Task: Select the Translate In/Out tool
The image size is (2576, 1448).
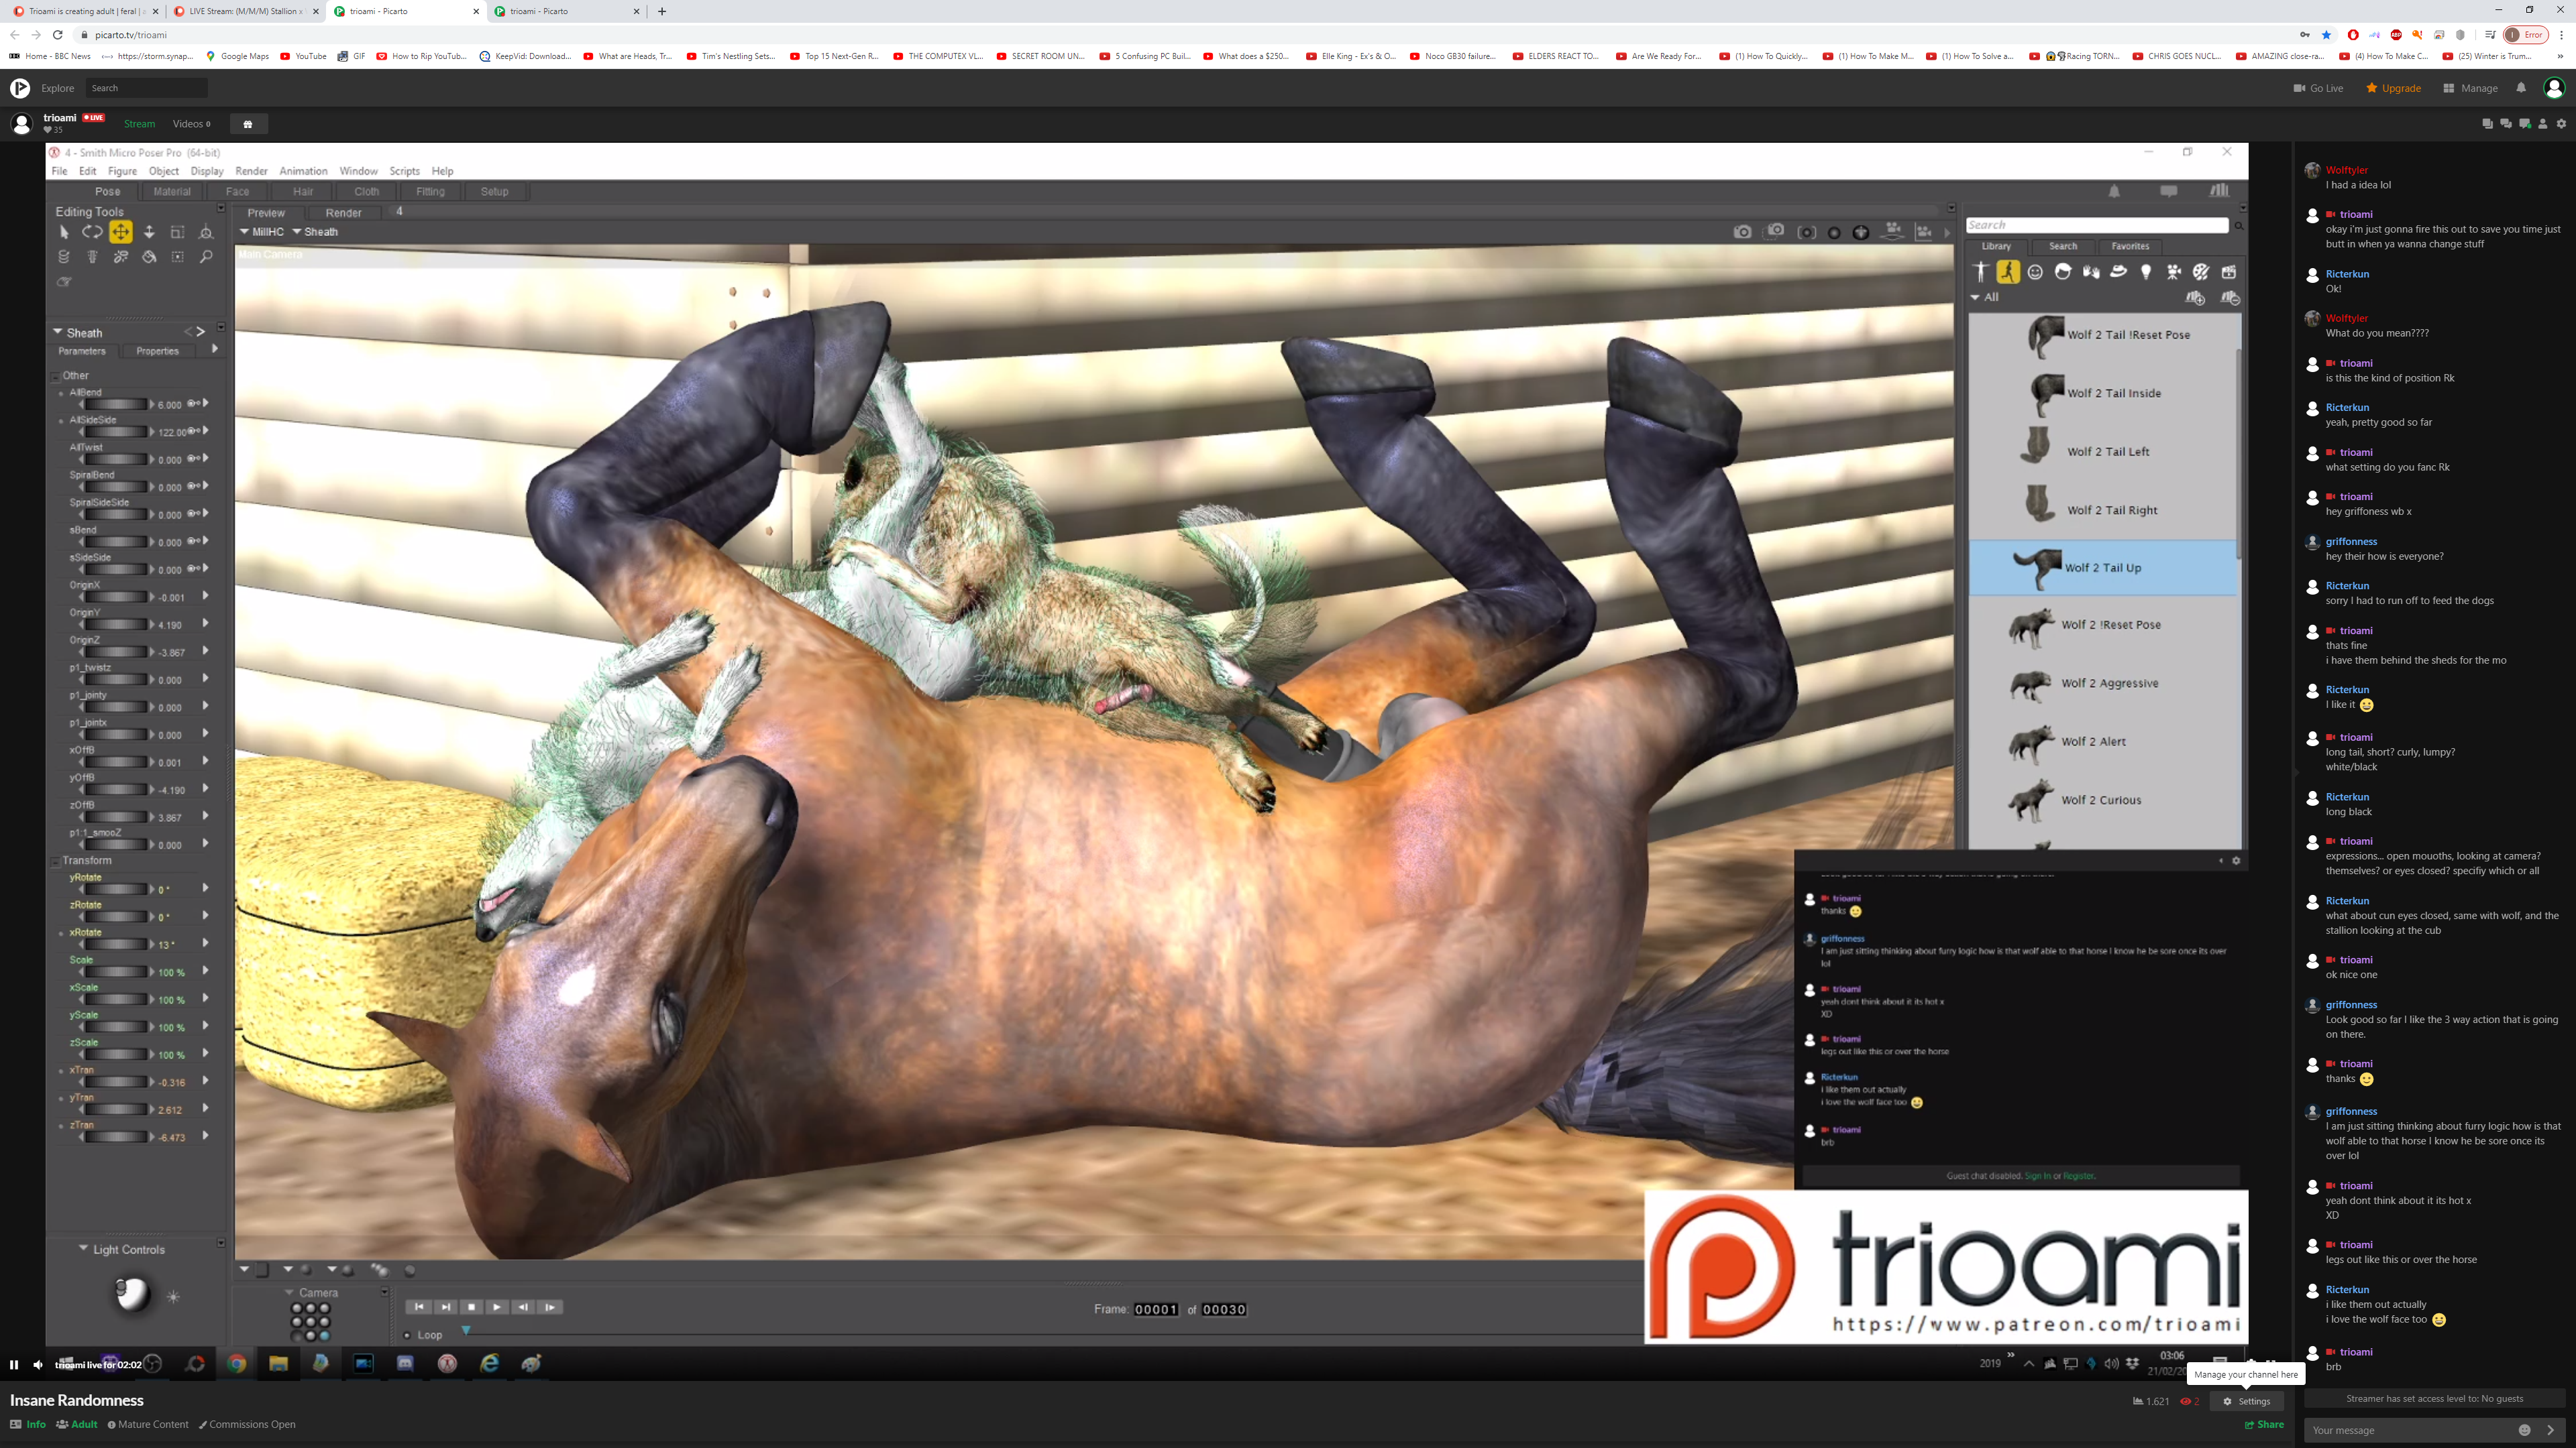Action: [x=149, y=232]
